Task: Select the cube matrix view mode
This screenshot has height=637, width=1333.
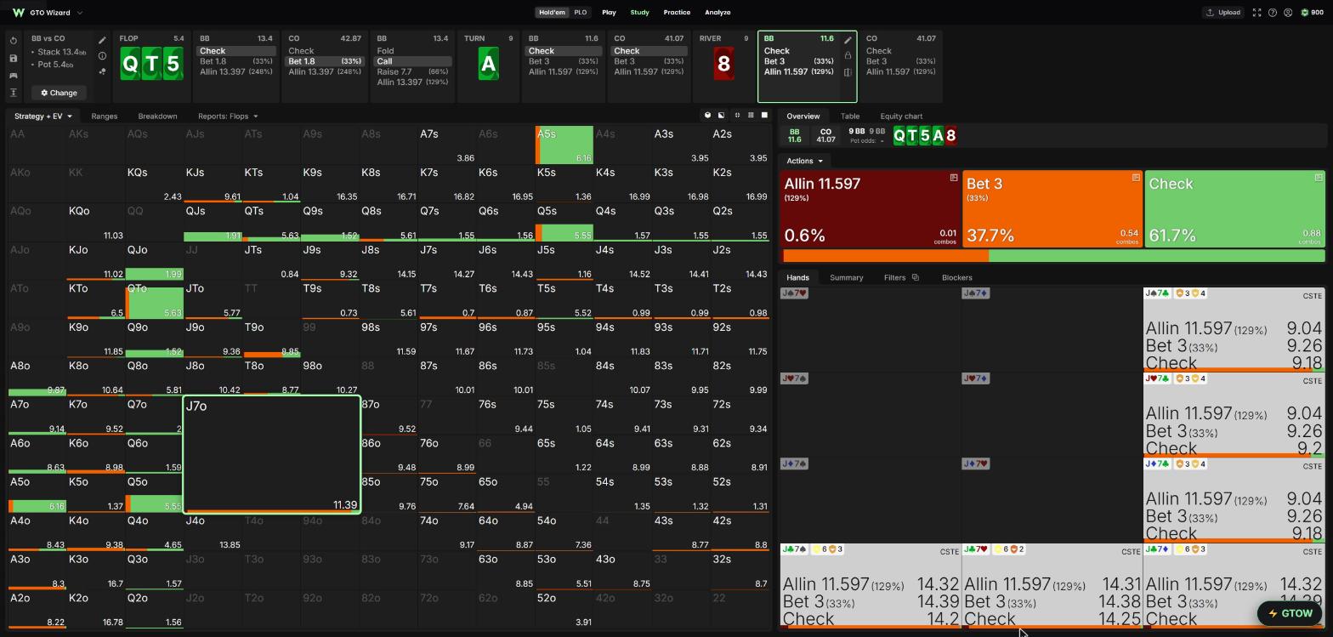Action: [707, 116]
